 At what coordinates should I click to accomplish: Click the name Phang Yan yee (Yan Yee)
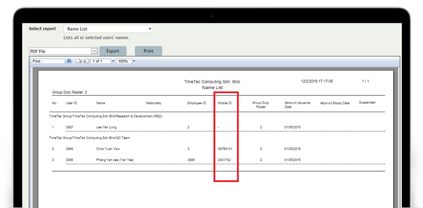(115, 160)
